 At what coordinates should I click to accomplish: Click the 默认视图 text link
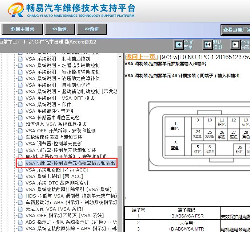pyautogui.click(x=218, y=45)
